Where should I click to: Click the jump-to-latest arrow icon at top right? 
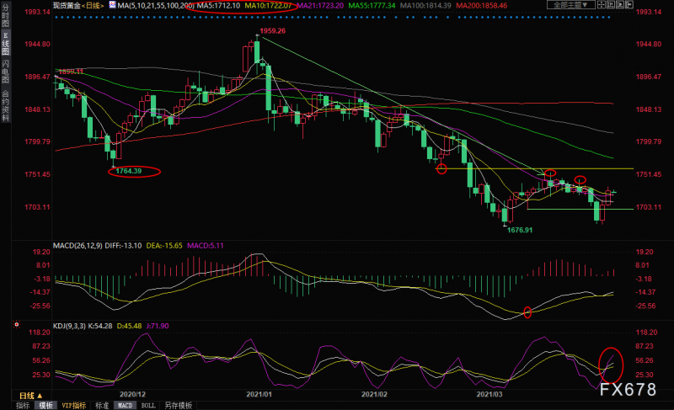coord(629,5)
